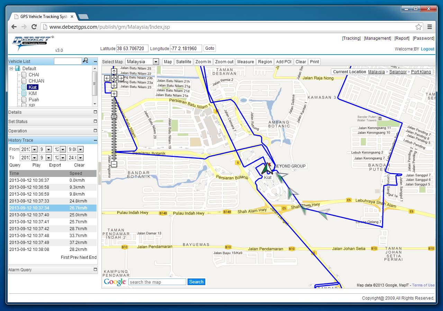This screenshot has width=443, height=311.
Task: Click Export in History Trace
Action: coord(55,165)
